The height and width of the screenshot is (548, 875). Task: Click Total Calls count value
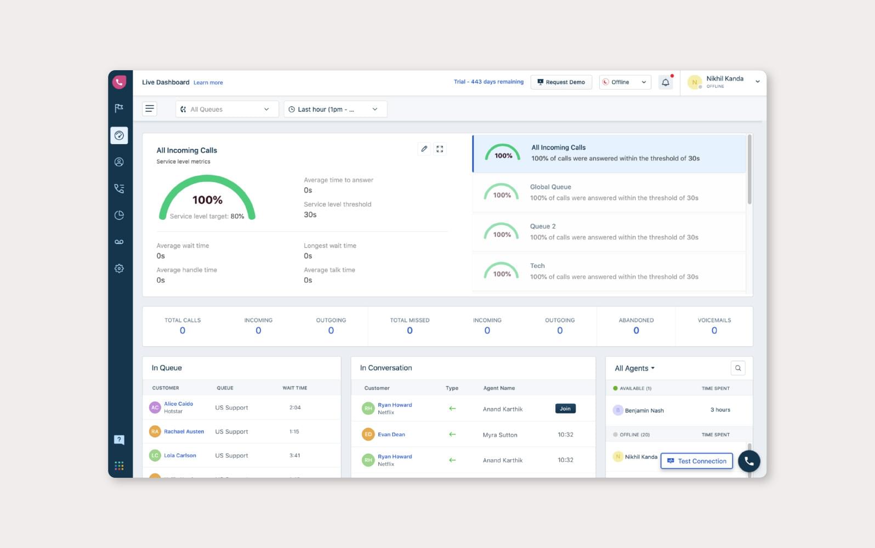pyautogui.click(x=183, y=330)
